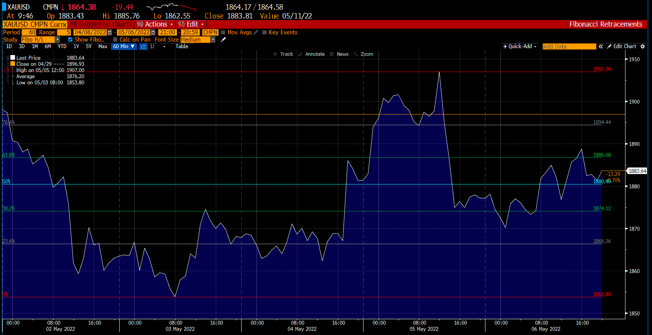Collapse panel with double-chevron icon

point(600,47)
